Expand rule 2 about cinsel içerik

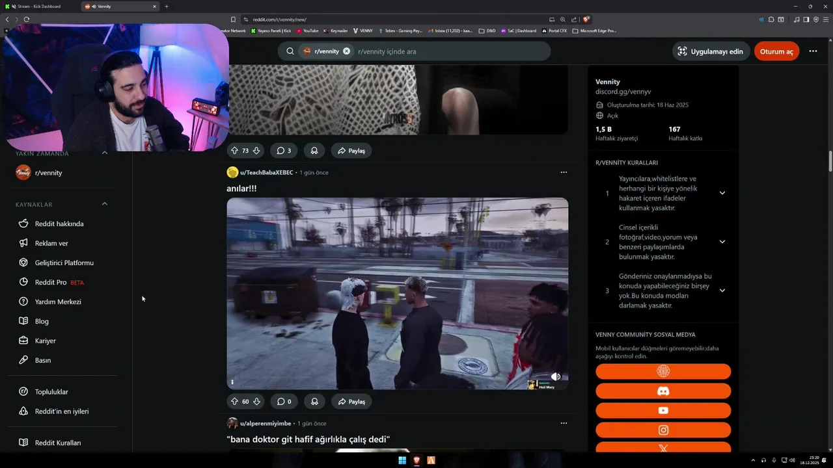tap(722, 242)
